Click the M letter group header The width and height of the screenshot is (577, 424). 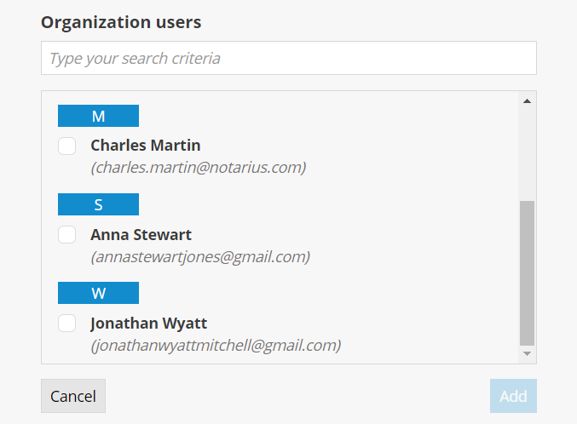tap(98, 116)
